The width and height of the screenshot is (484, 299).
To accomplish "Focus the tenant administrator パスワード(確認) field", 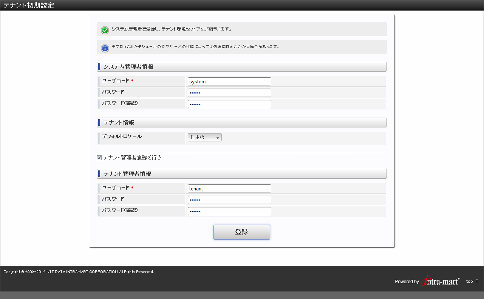I will pos(229,211).
